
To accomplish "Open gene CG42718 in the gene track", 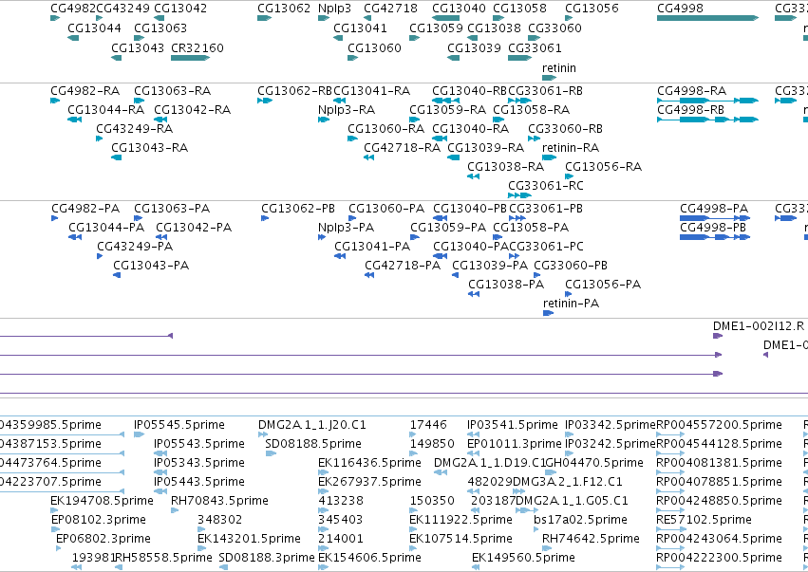I will [390, 9].
